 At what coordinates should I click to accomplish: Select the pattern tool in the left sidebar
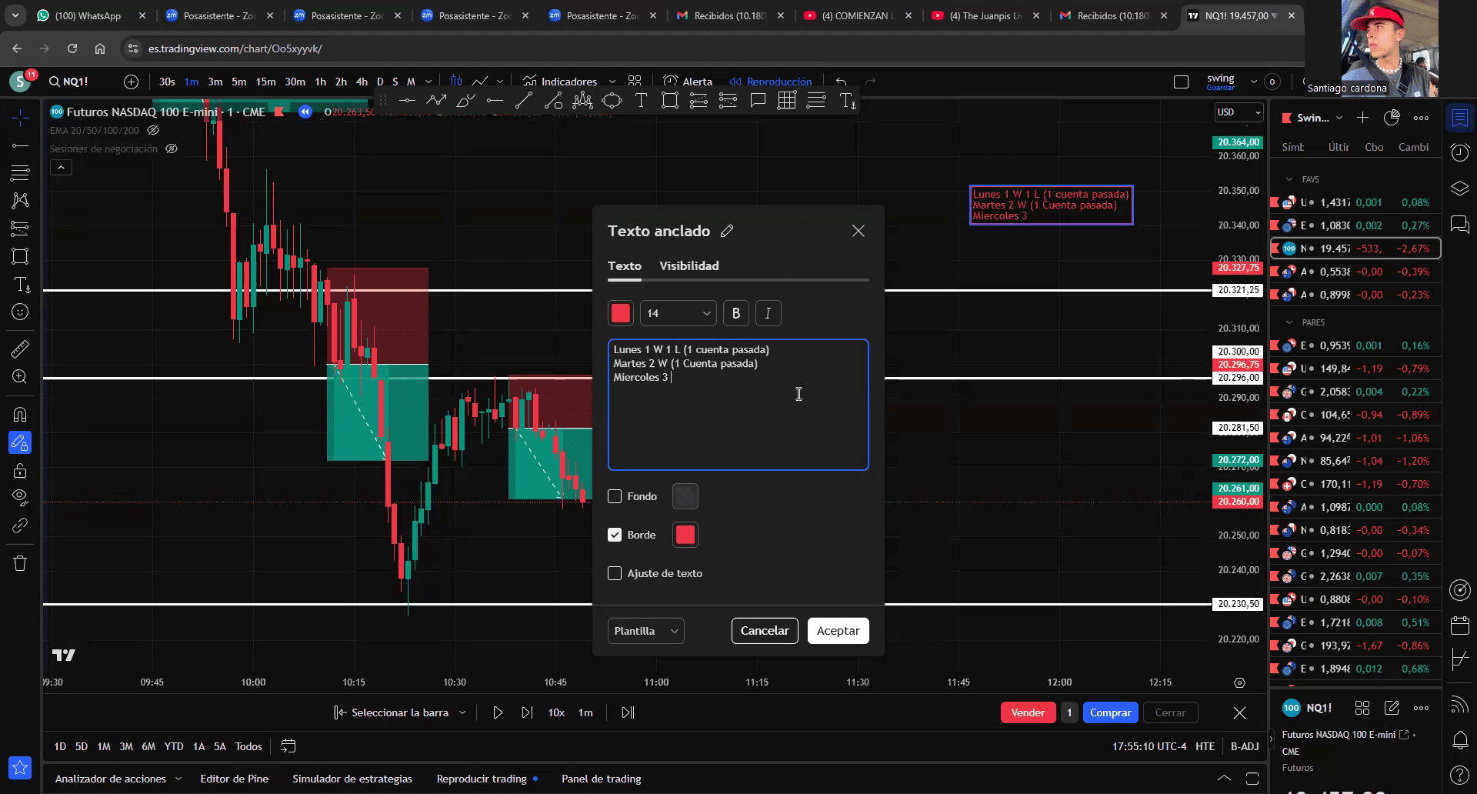20,201
